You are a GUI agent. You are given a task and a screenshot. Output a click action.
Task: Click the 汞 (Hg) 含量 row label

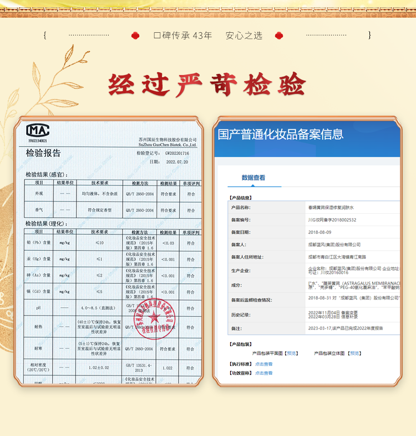[x=39, y=259]
